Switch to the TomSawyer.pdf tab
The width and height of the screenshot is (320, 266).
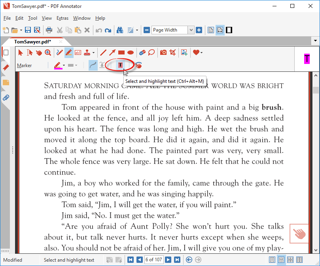[x=34, y=41]
